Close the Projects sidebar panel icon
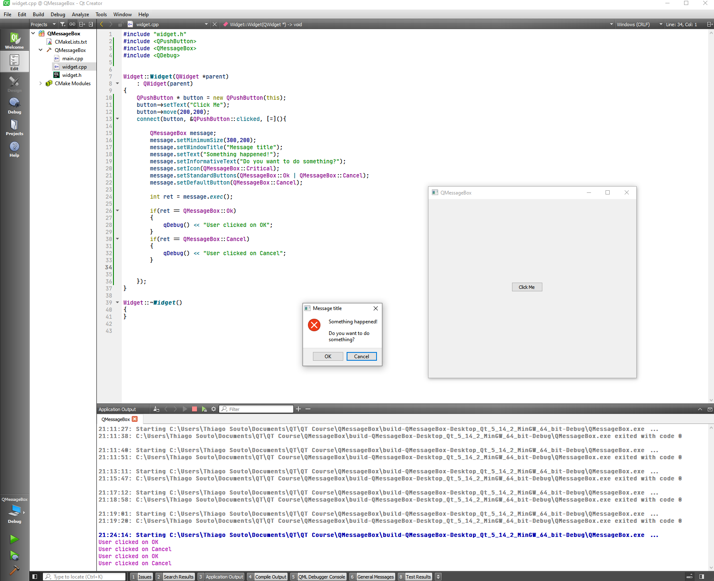Viewport: 714px width, 581px height. (x=91, y=24)
